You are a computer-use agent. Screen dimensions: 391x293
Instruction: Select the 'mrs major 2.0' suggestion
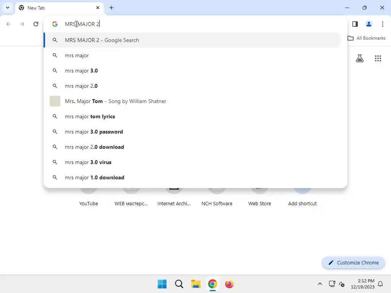pyautogui.click(x=192, y=86)
